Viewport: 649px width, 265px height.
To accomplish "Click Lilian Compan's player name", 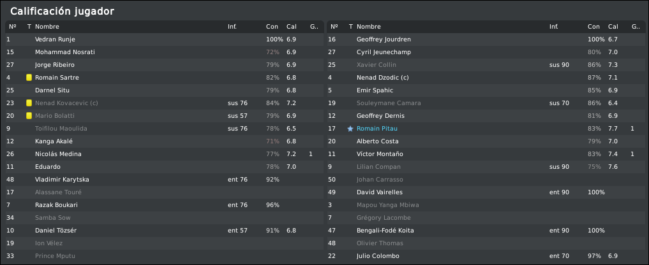I will coord(379,167).
